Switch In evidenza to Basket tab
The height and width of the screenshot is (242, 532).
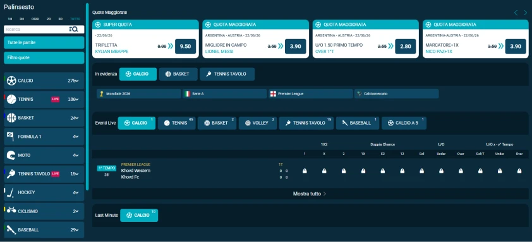click(x=178, y=74)
